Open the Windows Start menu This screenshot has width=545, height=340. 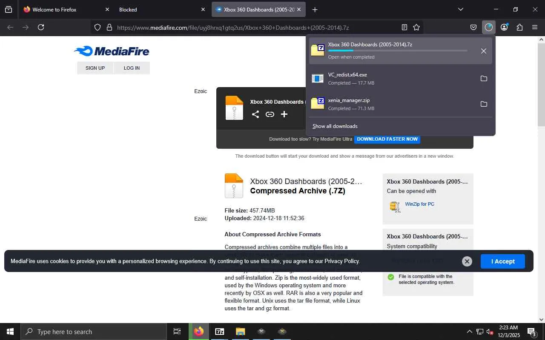(x=10, y=331)
